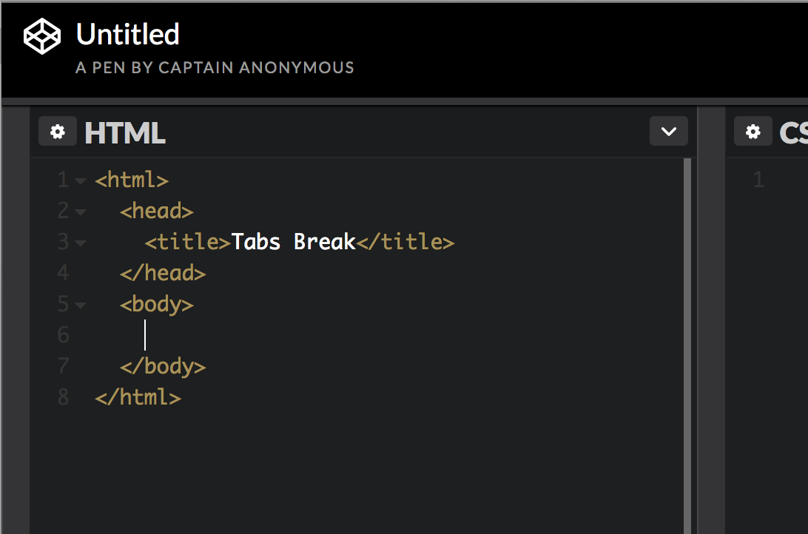Select the HTML panel heading

pos(125,133)
